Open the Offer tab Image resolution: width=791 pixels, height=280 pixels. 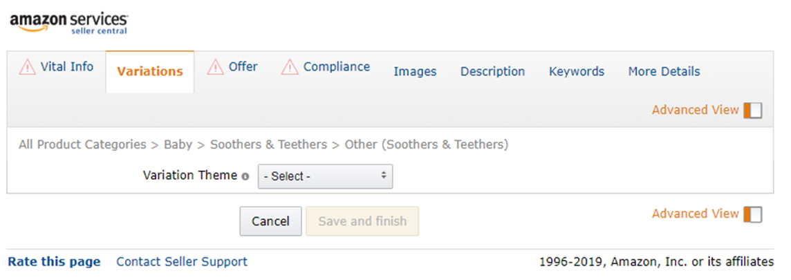[243, 67]
